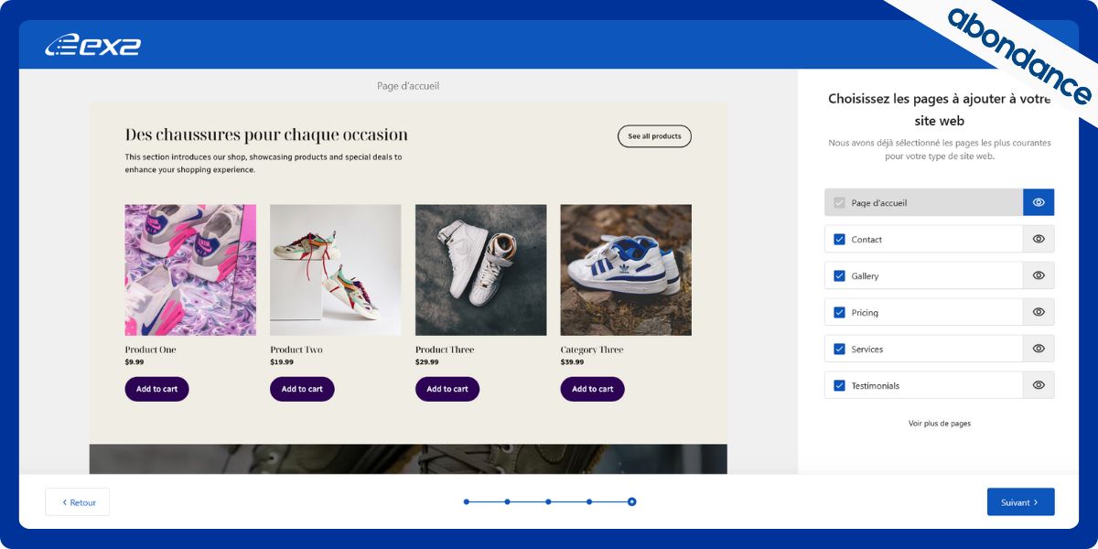
Task: Click the Services page eye icon
Action: (x=1039, y=349)
